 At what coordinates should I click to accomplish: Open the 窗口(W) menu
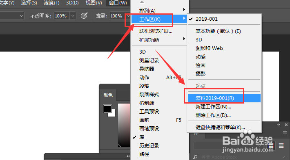(118, 3)
